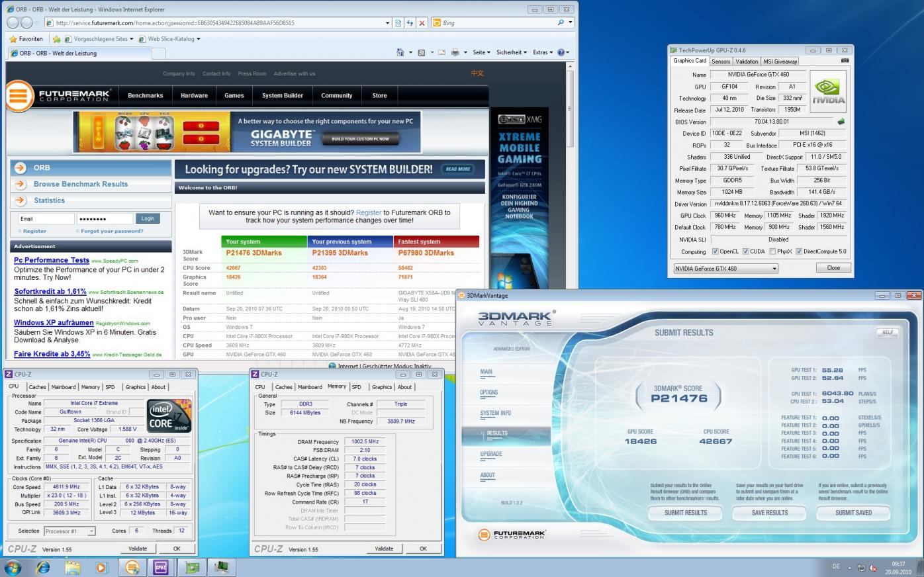Click Forgot your password link
This screenshot has width=924, height=577.
click(x=112, y=231)
